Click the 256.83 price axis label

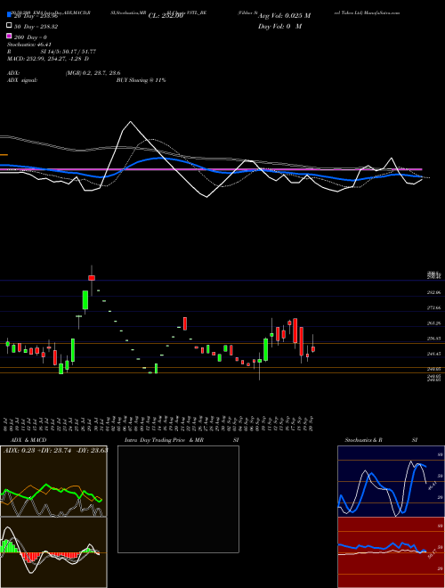(x=434, y=339)
